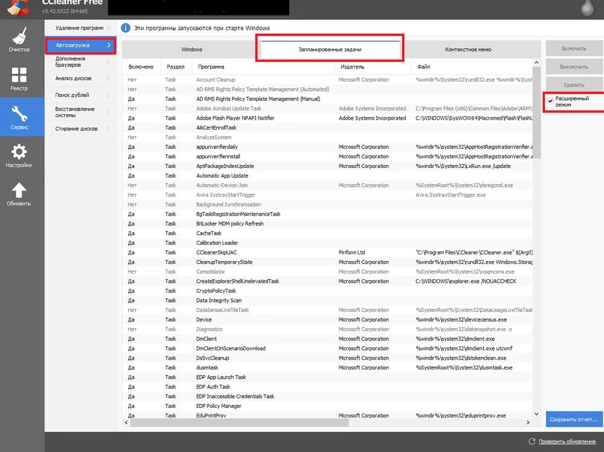This screenshot has height=452, width=604.
Task: Click the Сохранить отчет button
Action: tap(574, 419)
